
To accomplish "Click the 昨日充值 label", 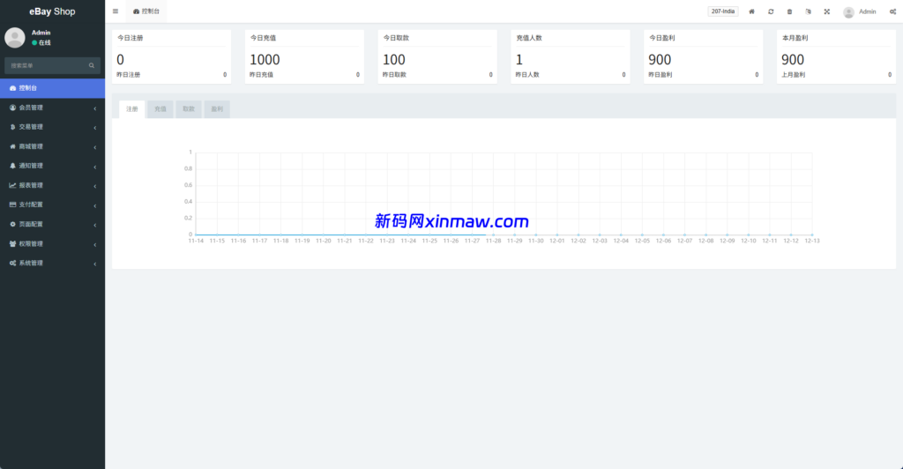I will click(x=261, y=75).
